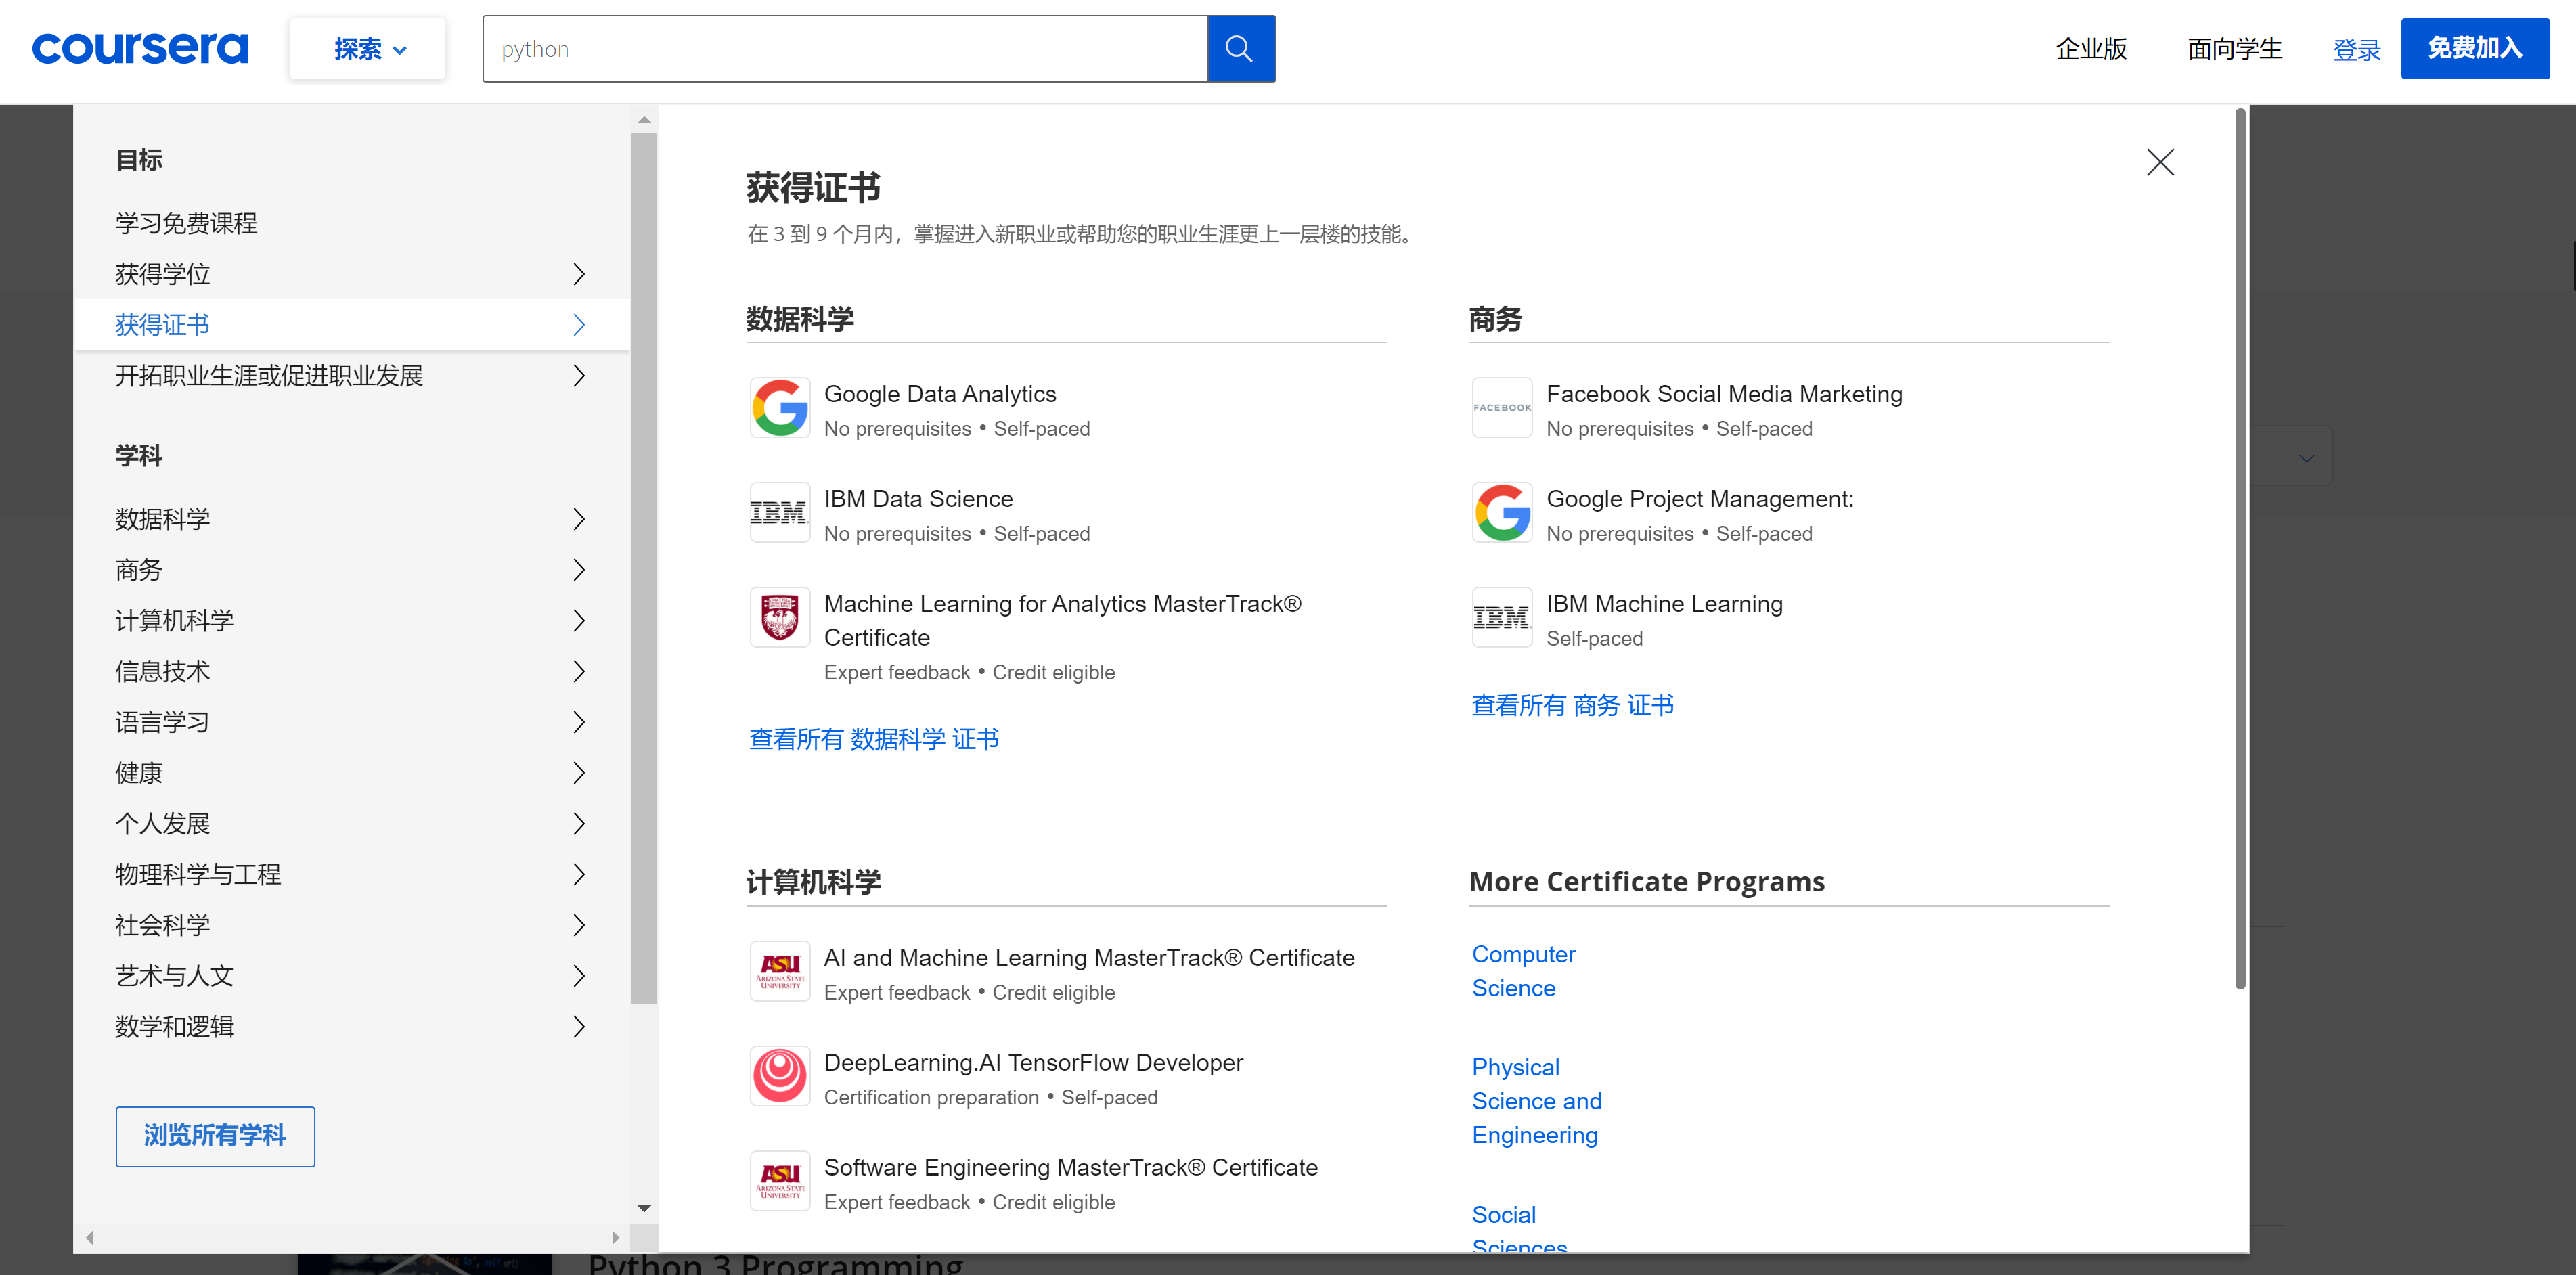Open DeepLearning.AI TensorFlow Developer certificate

click(1033, 1063)
